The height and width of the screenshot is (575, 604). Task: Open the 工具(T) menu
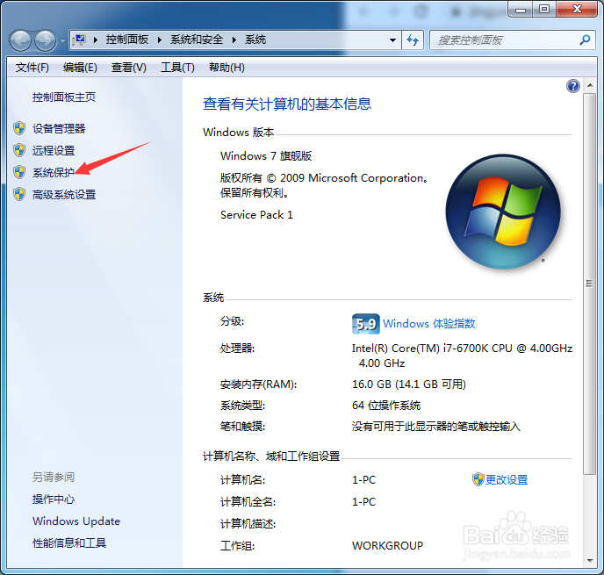pos(177,68)
